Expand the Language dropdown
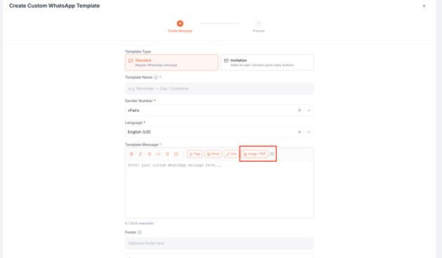The height and width of the screenshot is (258, 442). [309, 132]
